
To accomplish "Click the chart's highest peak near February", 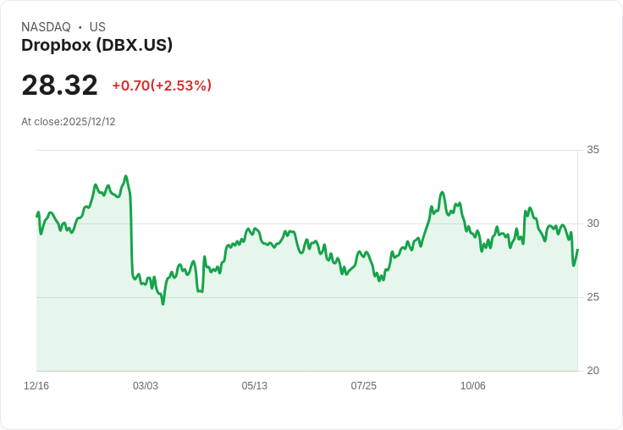I will tap(125, 176).
